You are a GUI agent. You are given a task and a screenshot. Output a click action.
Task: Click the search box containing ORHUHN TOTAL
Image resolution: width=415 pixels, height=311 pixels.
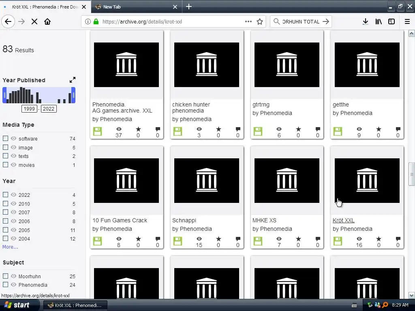(300, 22)
